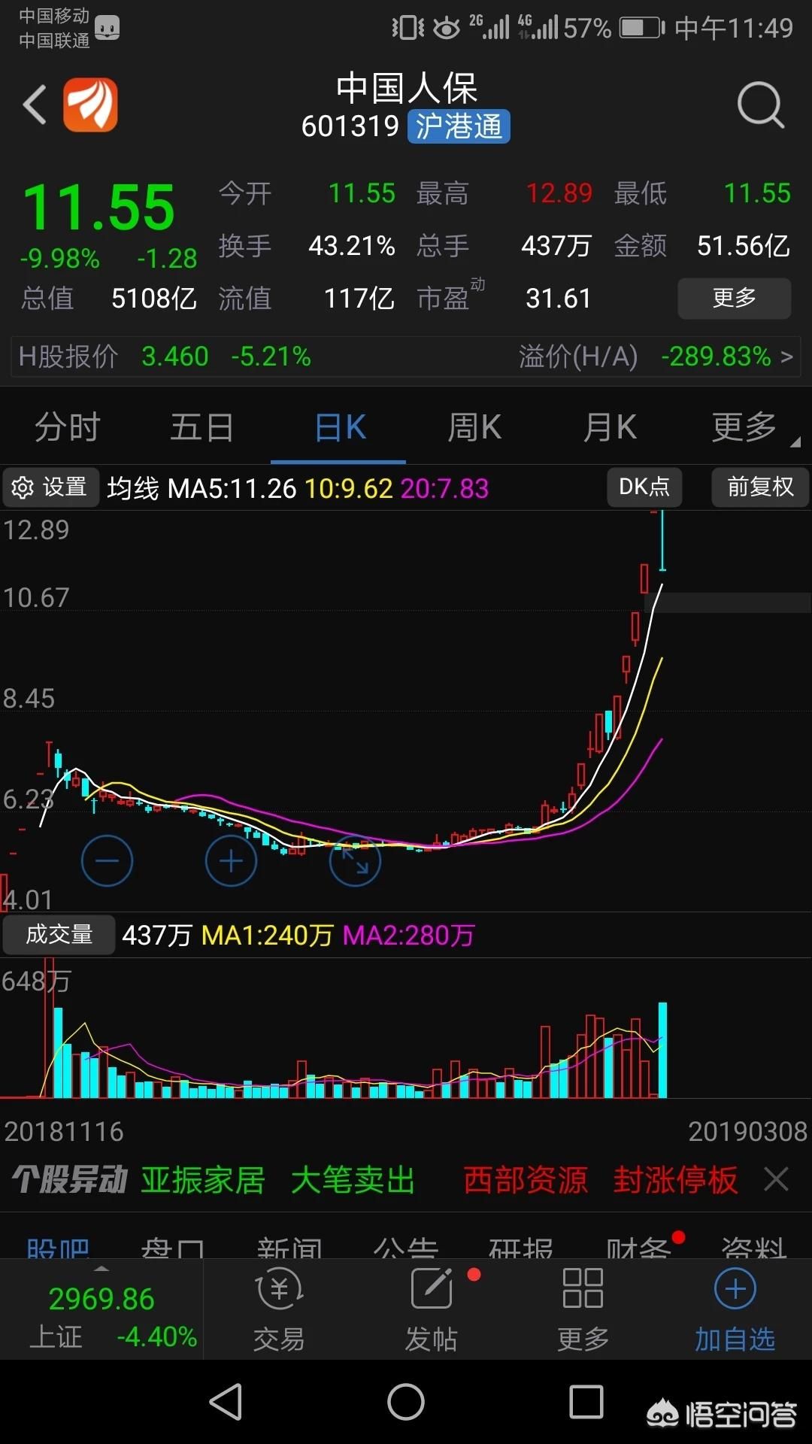This screenshot has height=1444, width=812.
Task: Expand the 上证 index panel
Action: (x=101, y=1309)
